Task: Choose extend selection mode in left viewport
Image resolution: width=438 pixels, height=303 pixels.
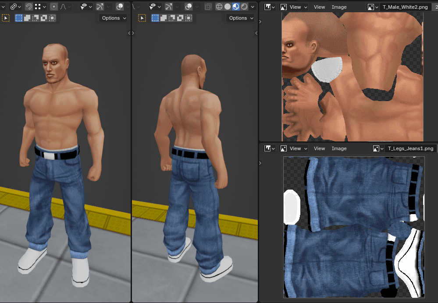Action: tap(27, 18)
